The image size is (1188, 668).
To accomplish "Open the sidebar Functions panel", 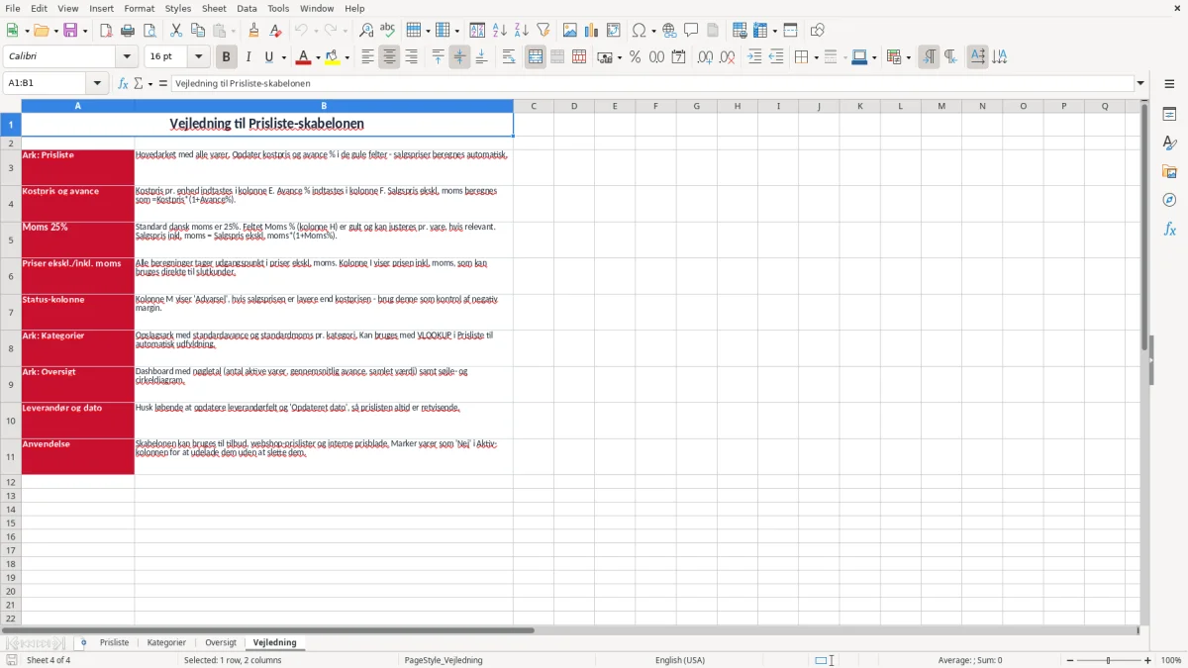I will point(1169,230).
